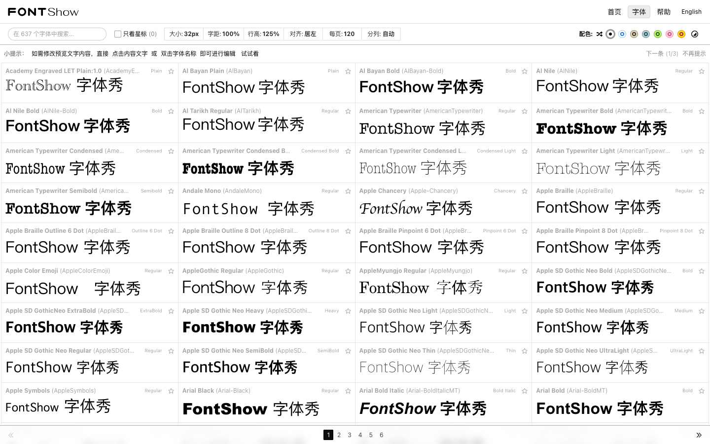The height and width of the screenshot is (444, 710).
Task: Select the pink color scheme
Action: click(670, 34)
